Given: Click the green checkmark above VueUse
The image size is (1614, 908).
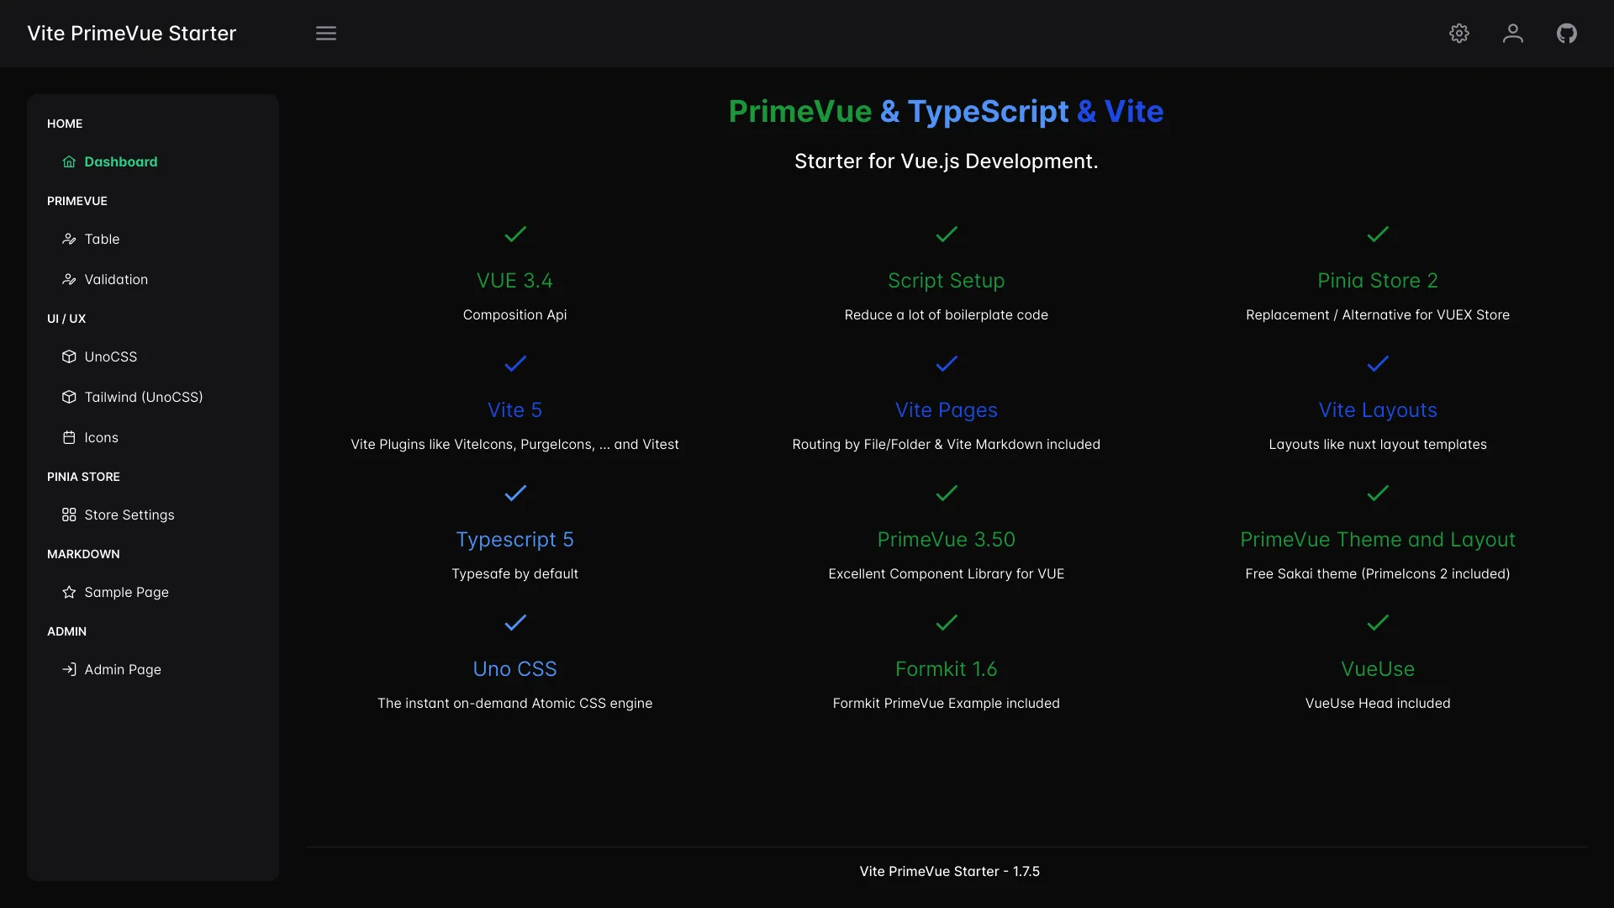Looking at the screenshot, I should 1378,623.
